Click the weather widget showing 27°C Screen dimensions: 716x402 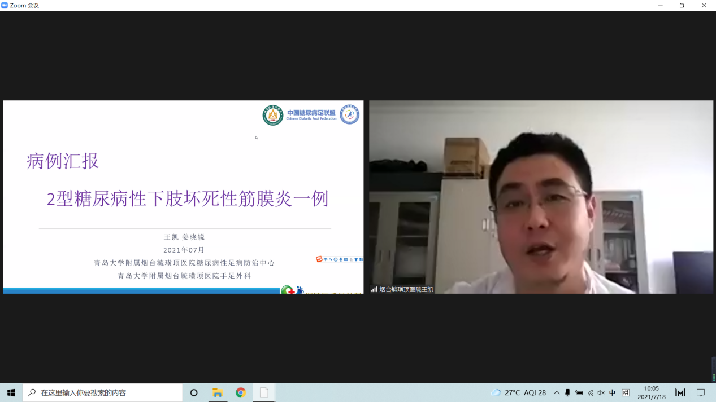518,392
